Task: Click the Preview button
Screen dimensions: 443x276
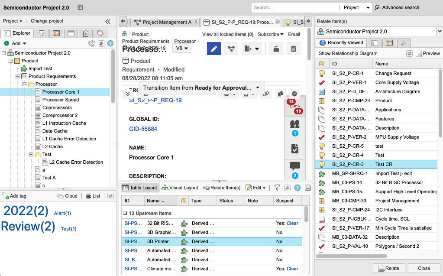Action: (x=428, y=53)
